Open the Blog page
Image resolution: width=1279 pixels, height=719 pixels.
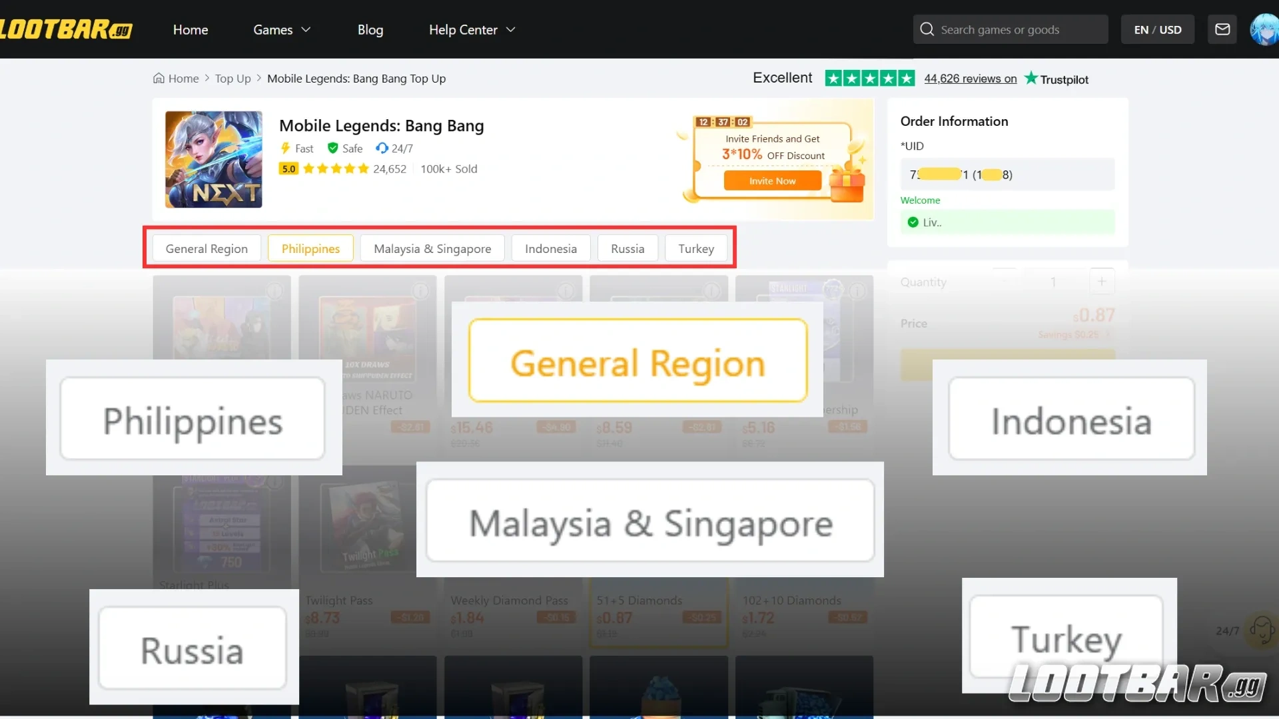click(x=370, y=29)
